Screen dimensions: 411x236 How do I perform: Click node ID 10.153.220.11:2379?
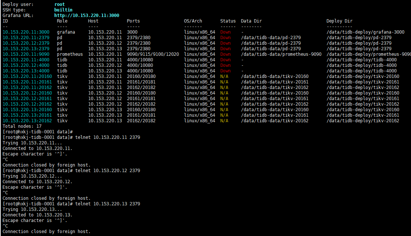point(26,38)
